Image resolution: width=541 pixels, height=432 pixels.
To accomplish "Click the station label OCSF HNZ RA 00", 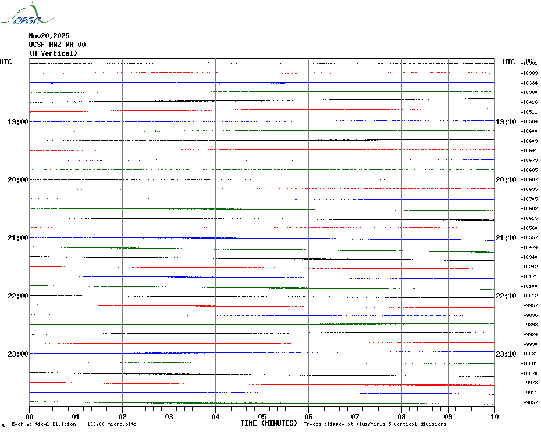I will 57,45.
